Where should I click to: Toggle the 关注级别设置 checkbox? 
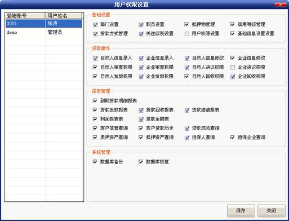[141, 34]
